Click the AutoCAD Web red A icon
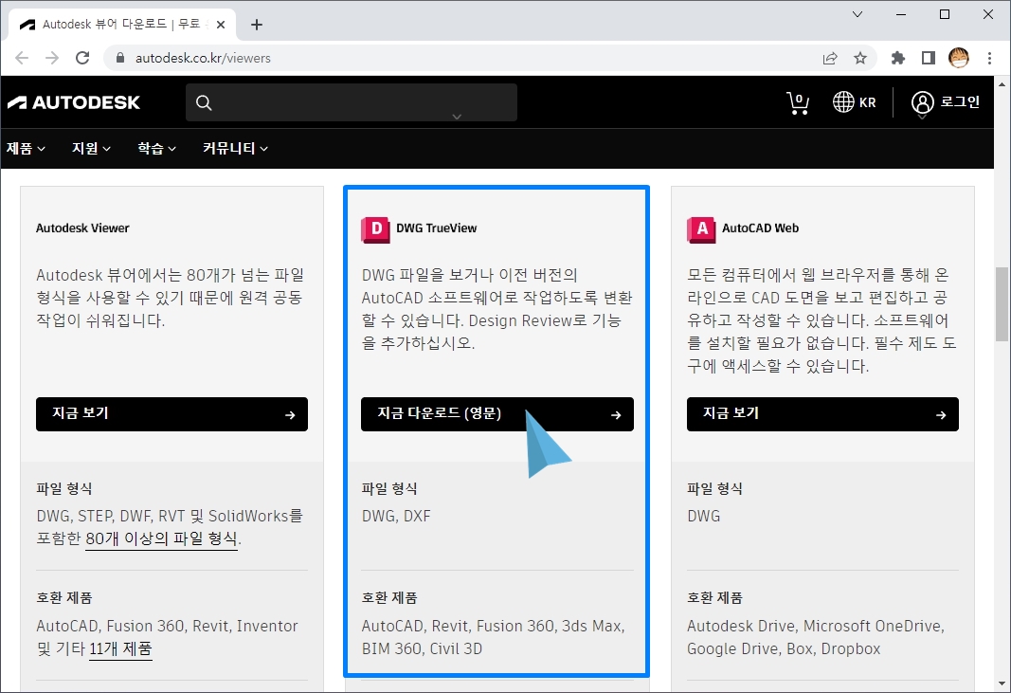This screenshot has width=1011, height=693. [701, 229]
